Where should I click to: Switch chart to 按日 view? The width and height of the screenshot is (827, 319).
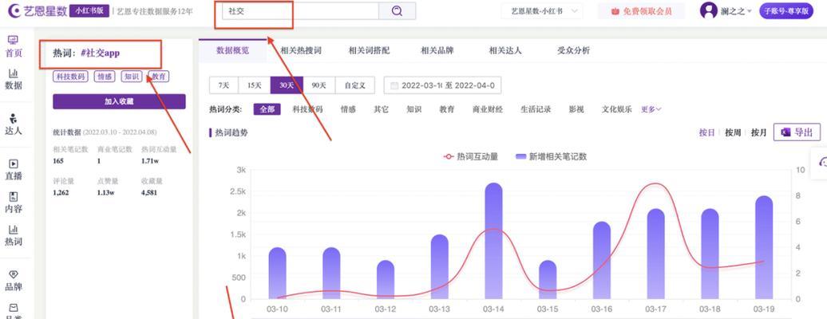coord(706,132)
